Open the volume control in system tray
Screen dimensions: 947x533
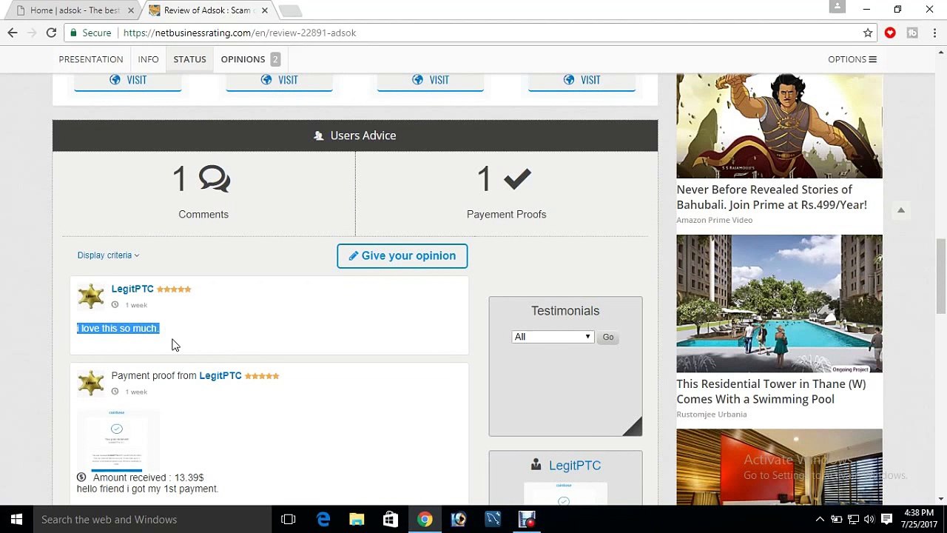pos(869,520)
